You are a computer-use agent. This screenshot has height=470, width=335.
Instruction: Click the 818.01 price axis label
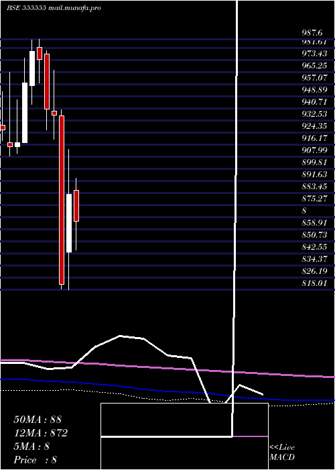(314, 283)
